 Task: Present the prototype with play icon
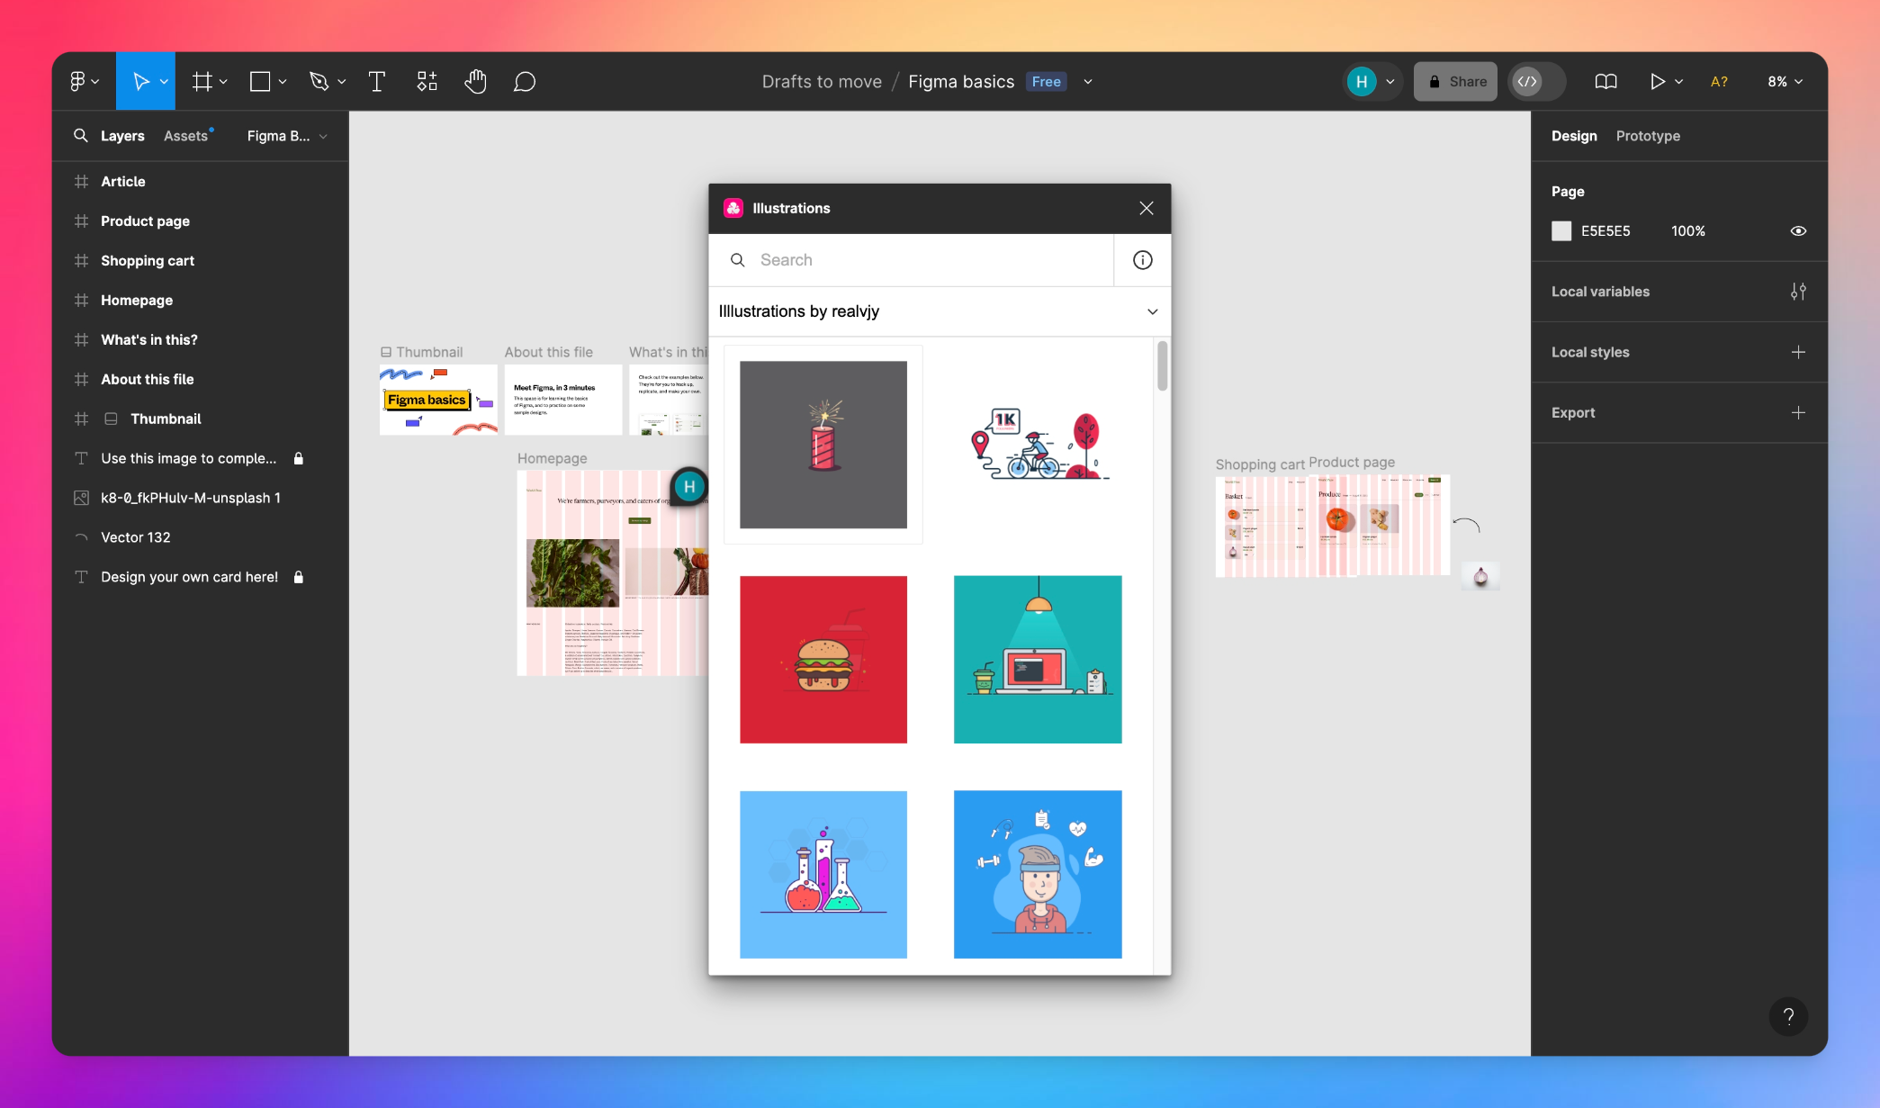click(x=1657, y=82)
